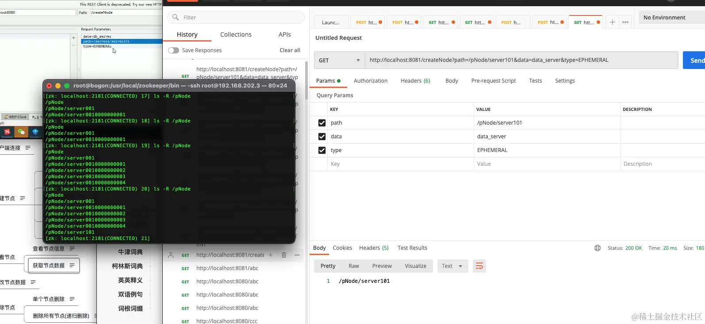Open the Tests request tab

pos(535,81)
